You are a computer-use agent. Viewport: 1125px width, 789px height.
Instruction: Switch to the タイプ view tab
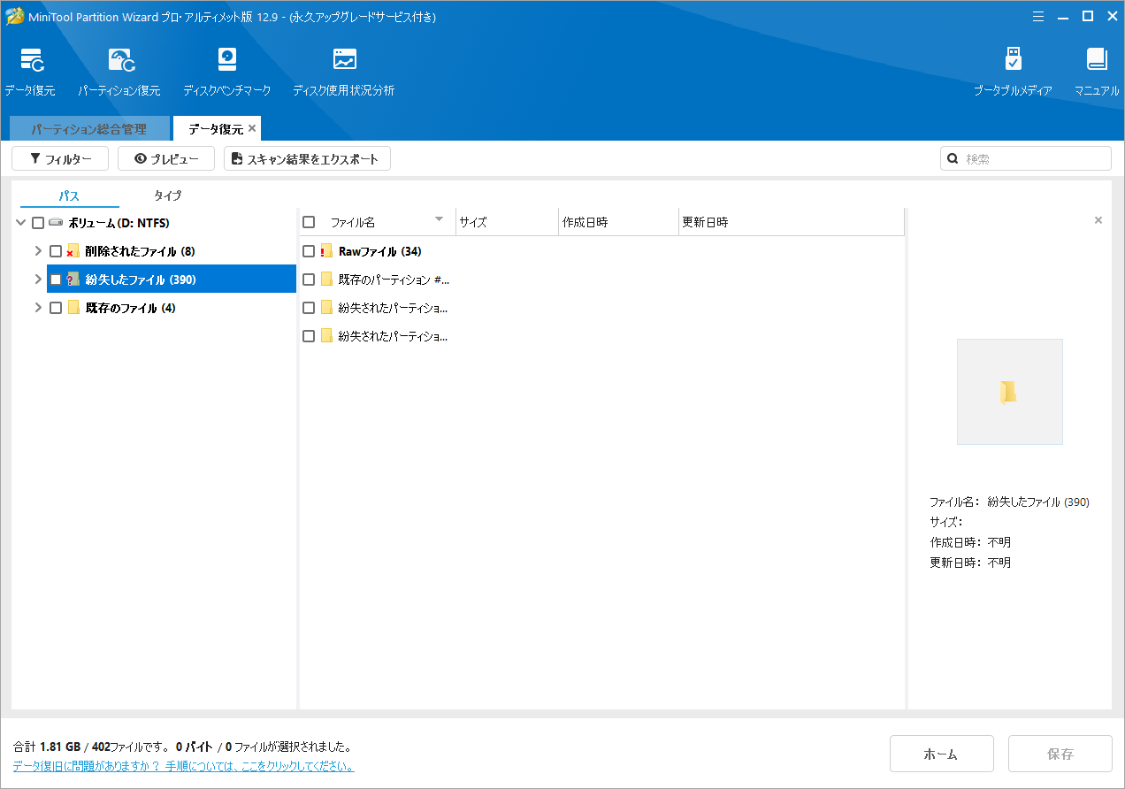coord(168,195)
